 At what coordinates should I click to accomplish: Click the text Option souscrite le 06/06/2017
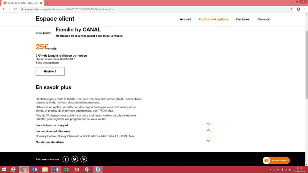55,59
